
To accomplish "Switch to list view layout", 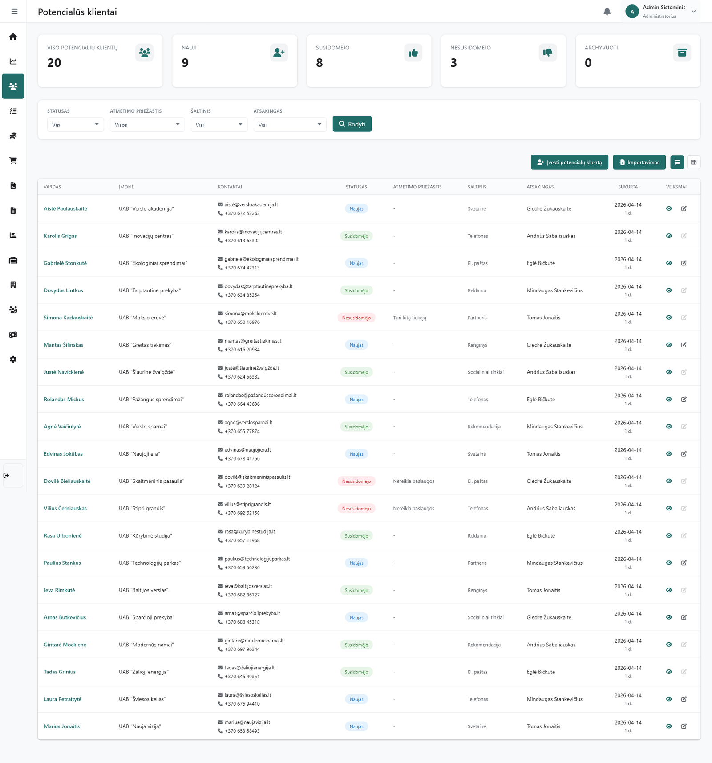I will [677, 162].
